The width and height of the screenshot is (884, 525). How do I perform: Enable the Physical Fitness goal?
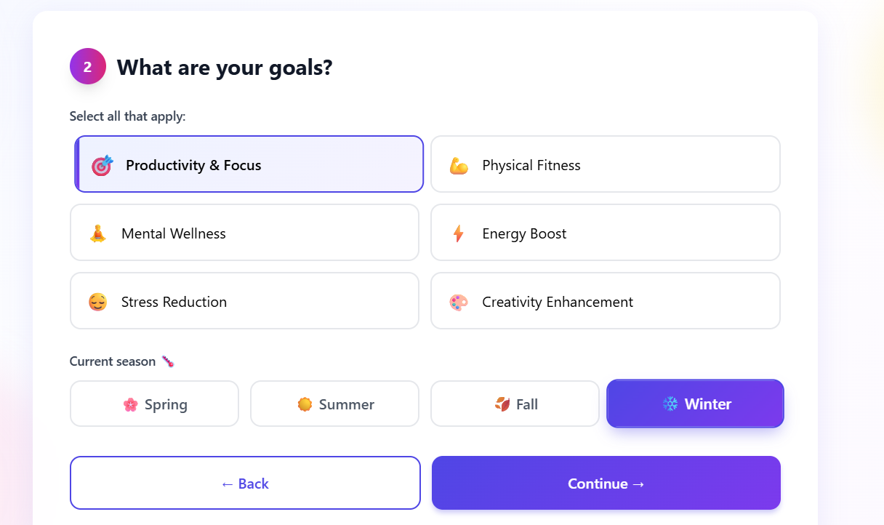tap(605, 164)
